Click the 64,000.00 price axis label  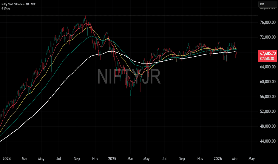268,67
